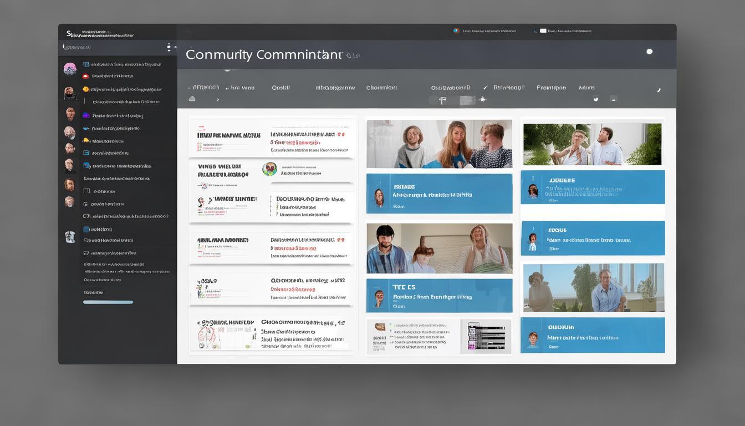
Task: Tick the empty square box in lower sidebar
Action: [x=86, y=191]
